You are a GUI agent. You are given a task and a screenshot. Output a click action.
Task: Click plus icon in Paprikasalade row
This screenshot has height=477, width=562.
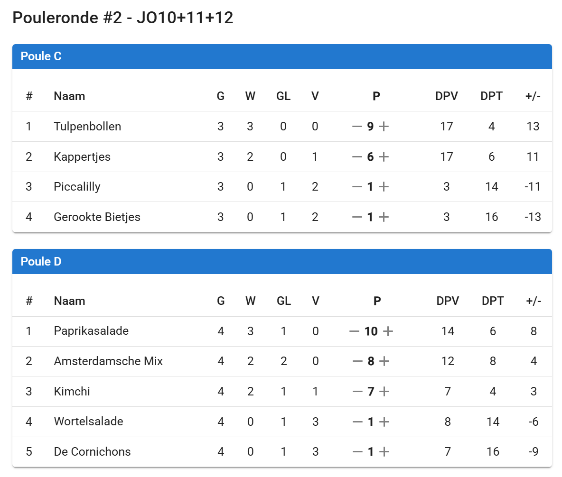(x=388, y=331)
